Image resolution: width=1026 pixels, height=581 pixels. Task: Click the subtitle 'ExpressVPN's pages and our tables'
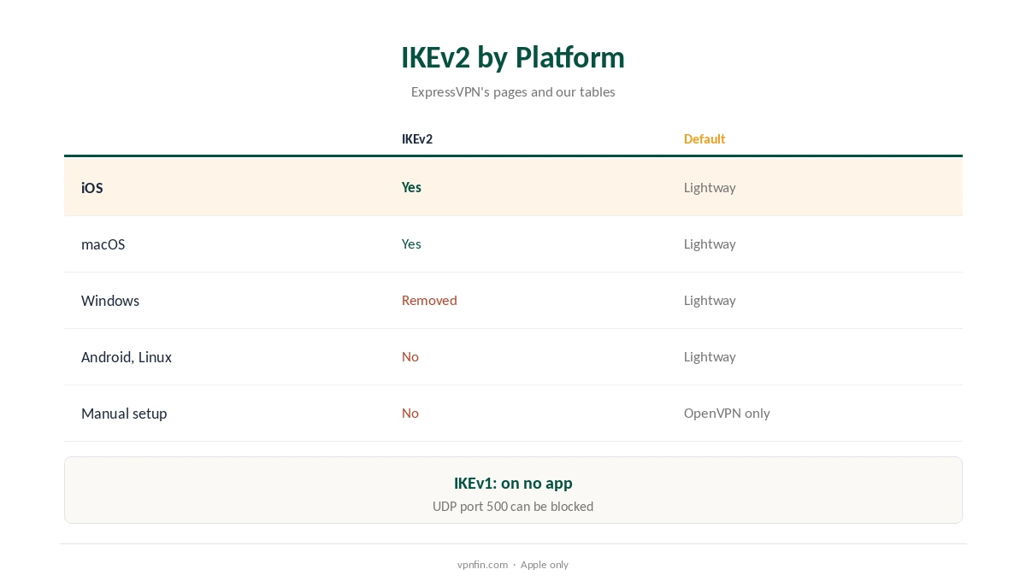513,91
